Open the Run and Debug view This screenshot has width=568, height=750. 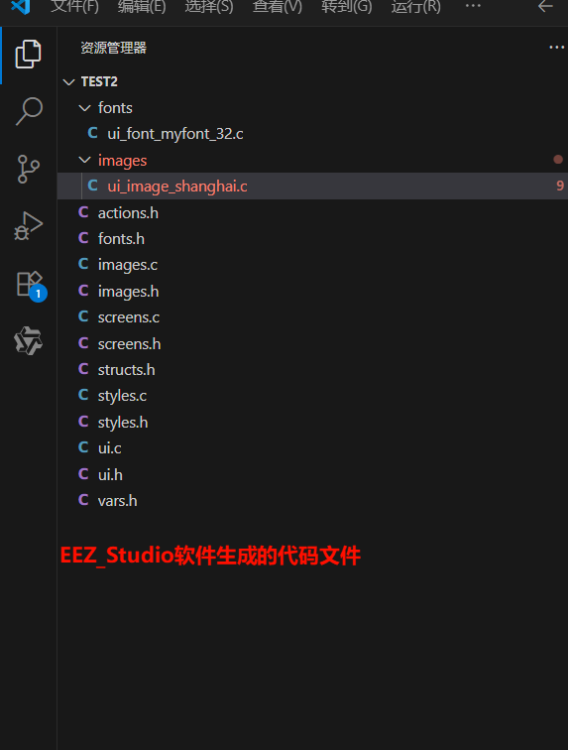pos(28,226)
